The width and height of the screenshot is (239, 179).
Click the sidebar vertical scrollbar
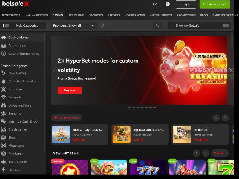pyautogui.click(x=45, y=92)
